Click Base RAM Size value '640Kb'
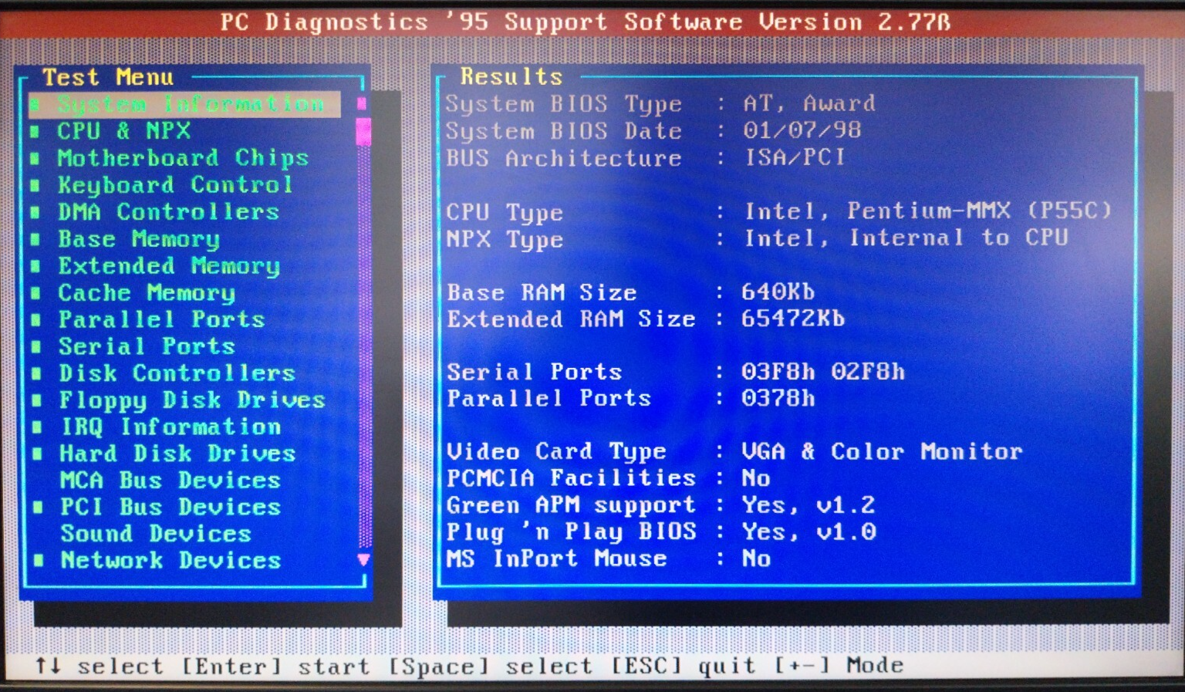1185x692 pixels. point(778,292)
